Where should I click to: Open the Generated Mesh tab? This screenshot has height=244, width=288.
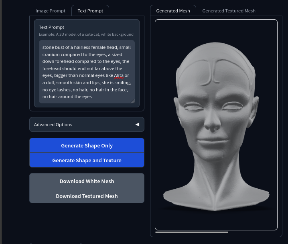tap(173, 11)
